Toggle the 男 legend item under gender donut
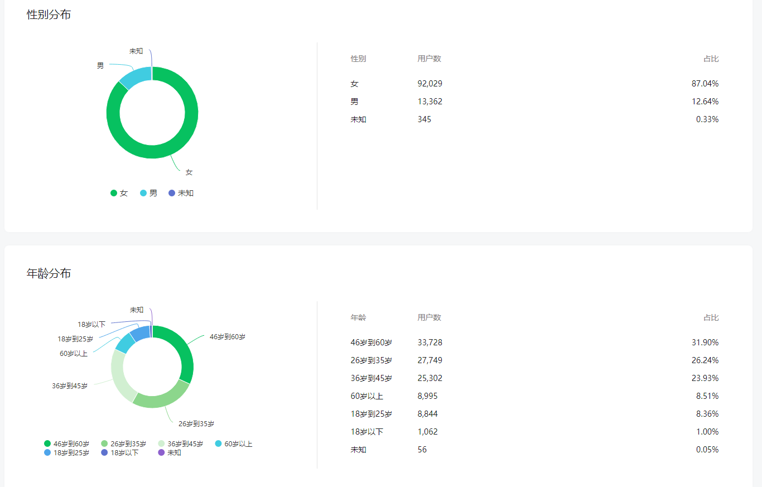Image resolution: width=762 pixels, height=487 pixels. pyautogui.click(x=149, y=193)
